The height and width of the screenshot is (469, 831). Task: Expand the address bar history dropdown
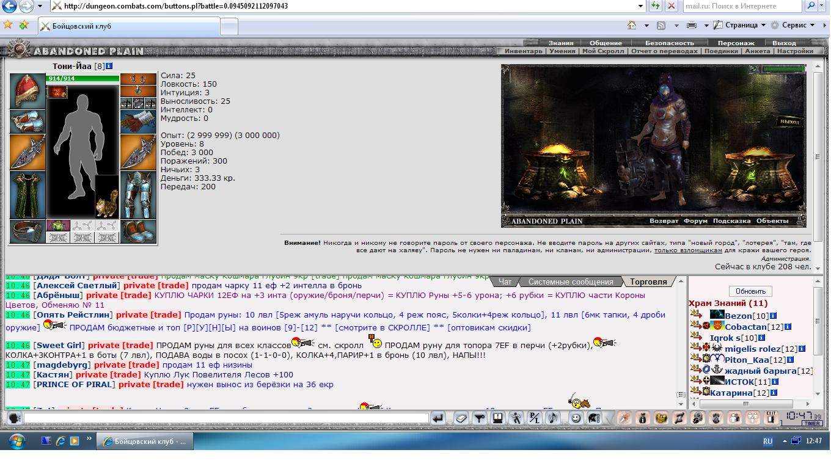coord(641,6)
